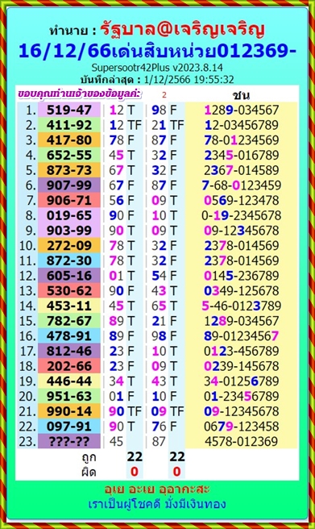Click the ชน value 0679-123458

click(x=242, y=427)
